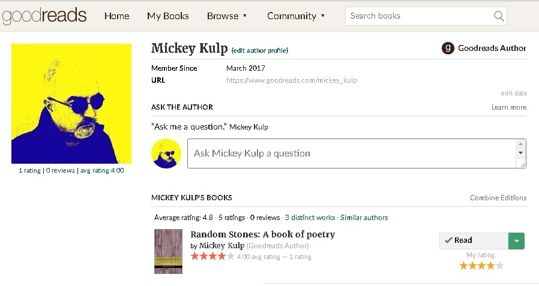Open the Similar authors link
This screenshot has width=539, height=286.
(x=364, y=218)
